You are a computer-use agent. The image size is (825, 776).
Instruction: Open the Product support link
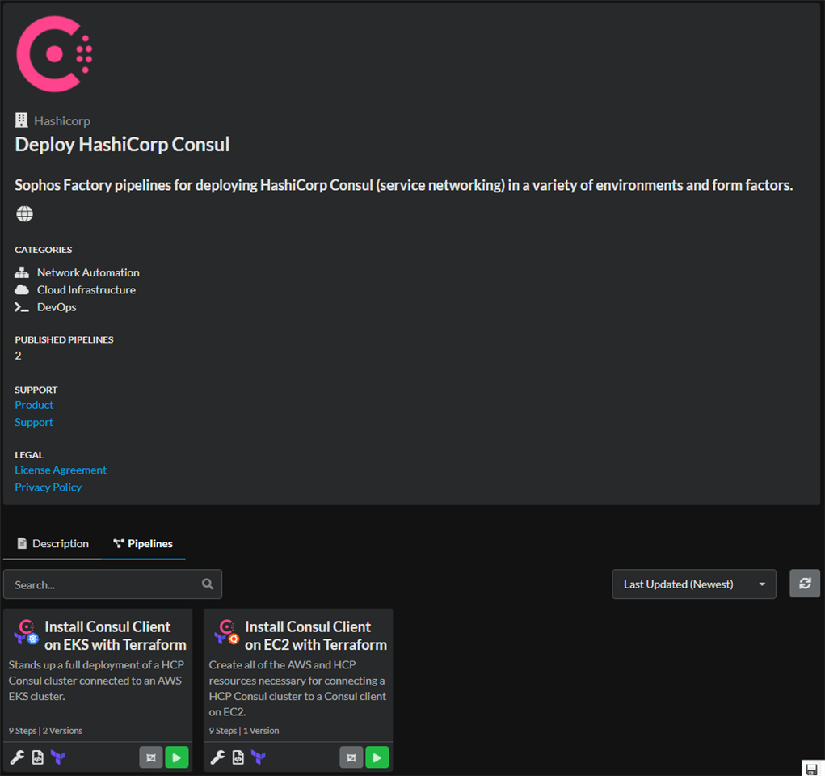[34, 405]
